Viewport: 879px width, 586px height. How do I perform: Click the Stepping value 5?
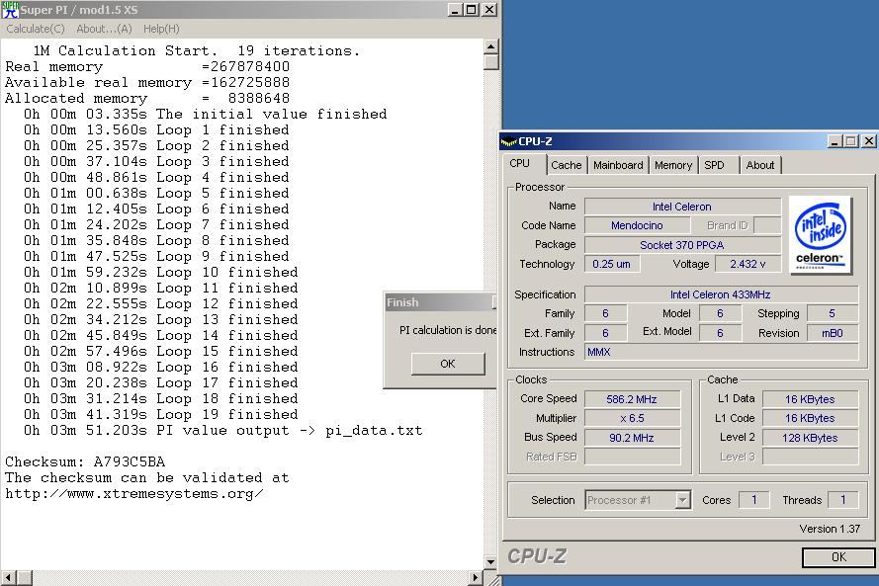pos(833,313)
